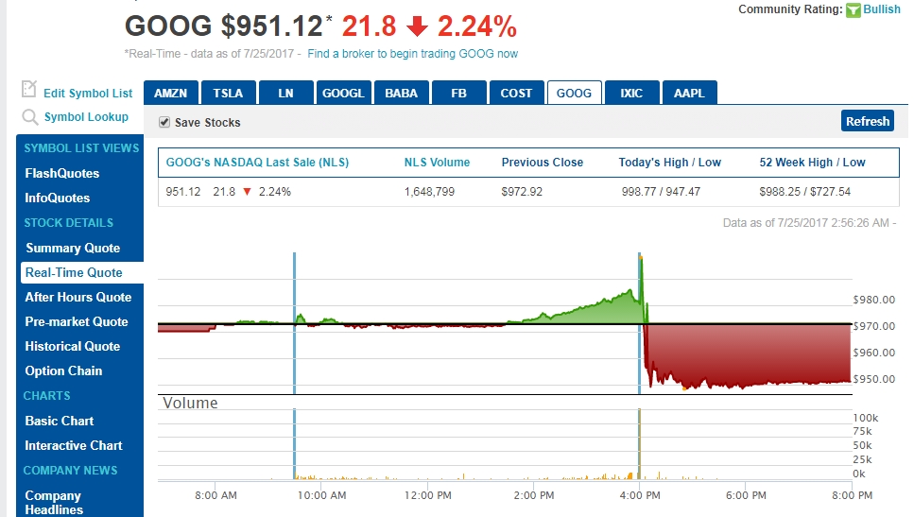
Task: Open Pre-market Quote page
Action: 77,321
